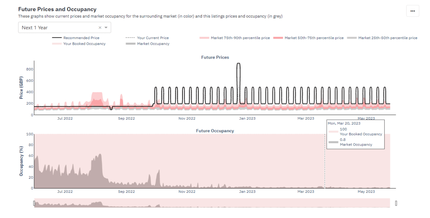Hide the Market 50th-75th percentile price series
Viewport: 430px width, 218px height.
[308, 38]
